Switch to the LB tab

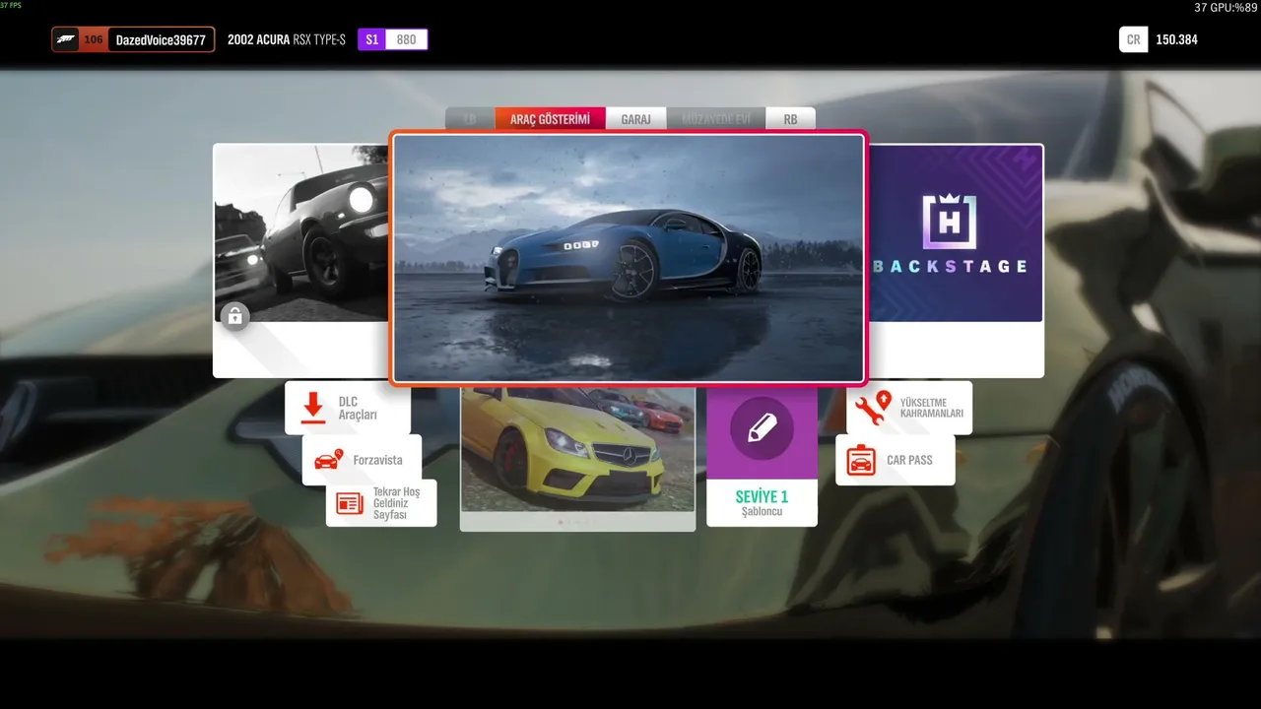470,119
